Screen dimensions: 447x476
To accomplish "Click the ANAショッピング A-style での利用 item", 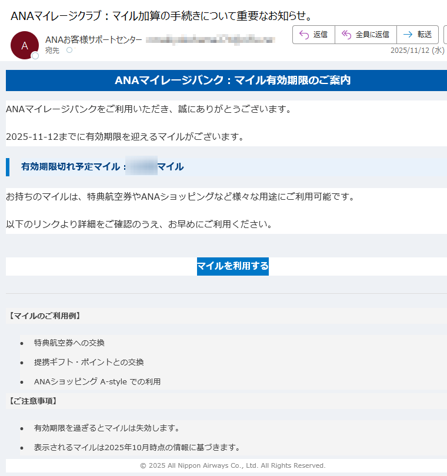I will (x=97, y=381).
